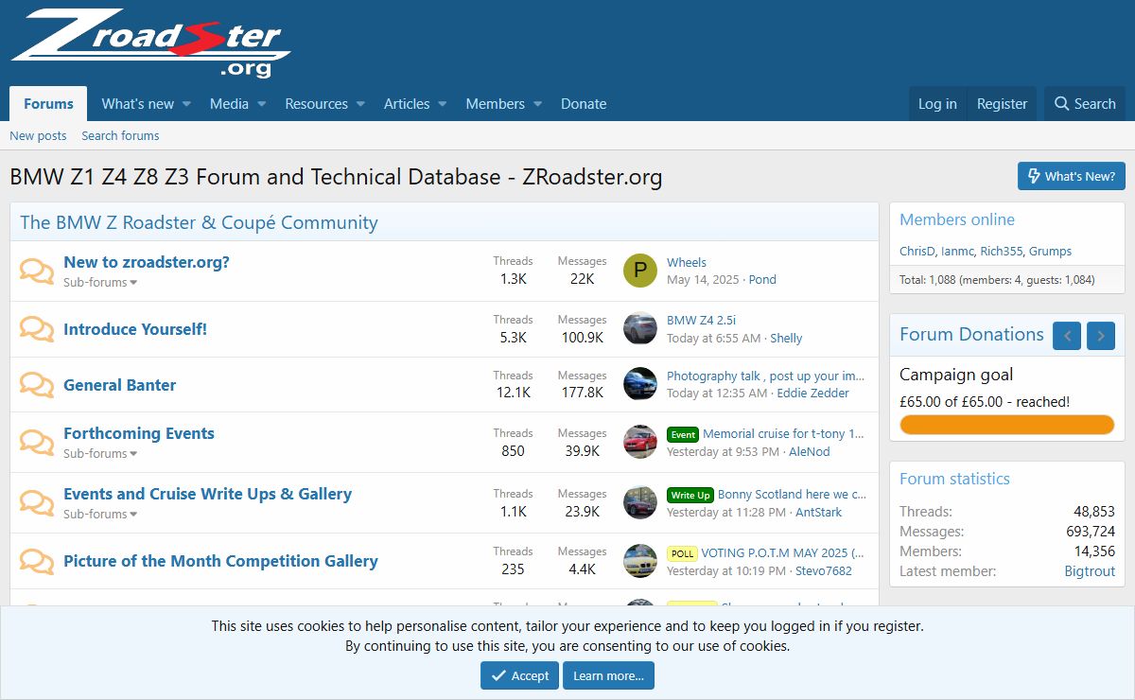Open AntStark's avatar in Events and Cruise row
Screen dimensions: 1135x700
click(x=640, y=502)
